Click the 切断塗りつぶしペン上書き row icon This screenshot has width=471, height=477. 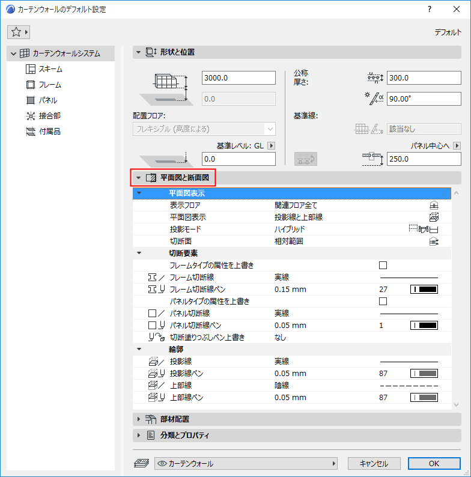(x=156, y=338)
